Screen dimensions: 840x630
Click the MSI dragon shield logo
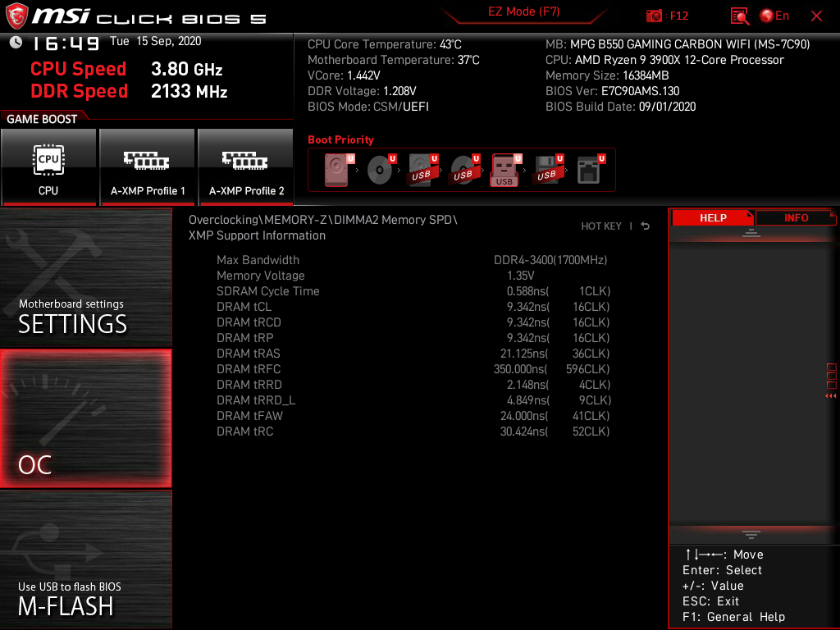16,16
